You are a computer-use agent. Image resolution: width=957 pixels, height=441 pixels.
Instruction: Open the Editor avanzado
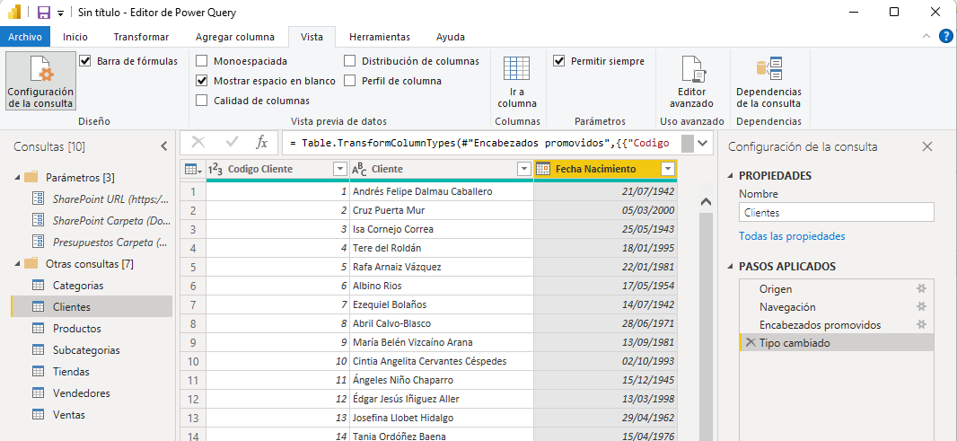pos(691,81)
